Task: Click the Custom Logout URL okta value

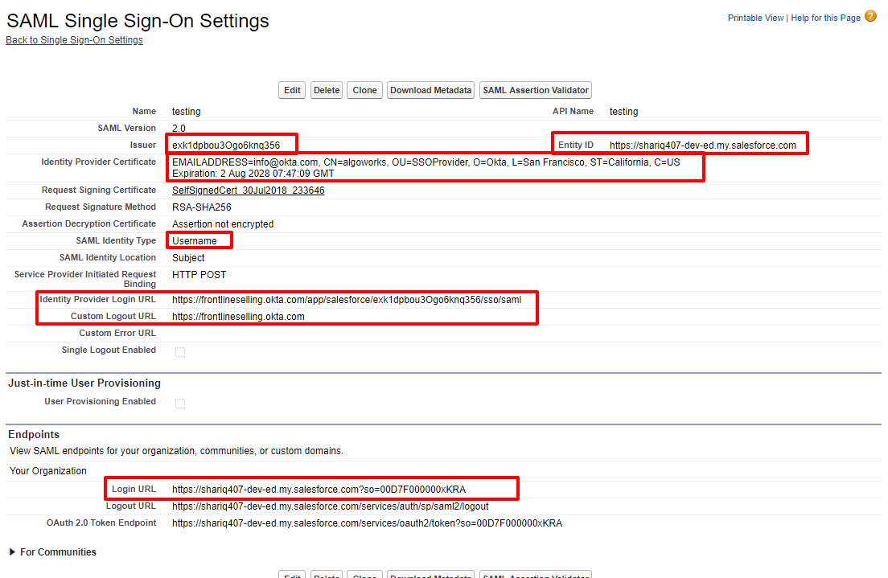Action: pos(238,317)
